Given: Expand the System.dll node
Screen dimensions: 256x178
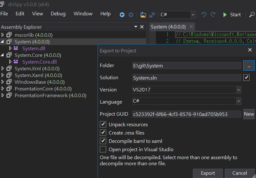Looking at the screenshot, I should point(10,48).
